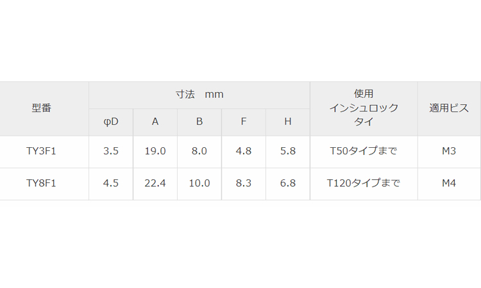Click the F dimension column header
Viewport: 481px width, 288px height.
pyautogui.click(x=244, y=122)
